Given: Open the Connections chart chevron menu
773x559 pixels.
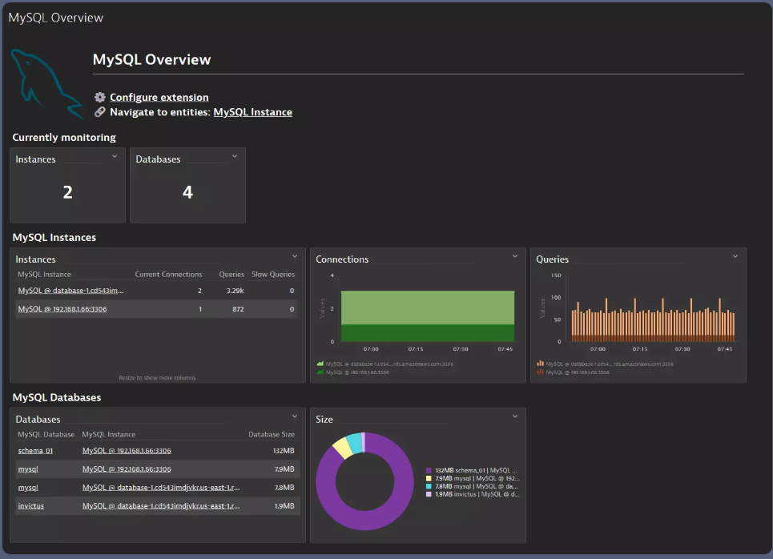Looking at the screenshot, I should (x=515, y=256).
